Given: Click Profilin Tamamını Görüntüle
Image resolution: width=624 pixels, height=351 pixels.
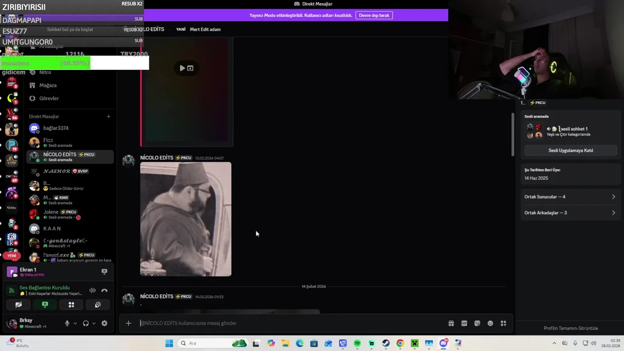Looking at the screenshot, I should pos(570,328).
